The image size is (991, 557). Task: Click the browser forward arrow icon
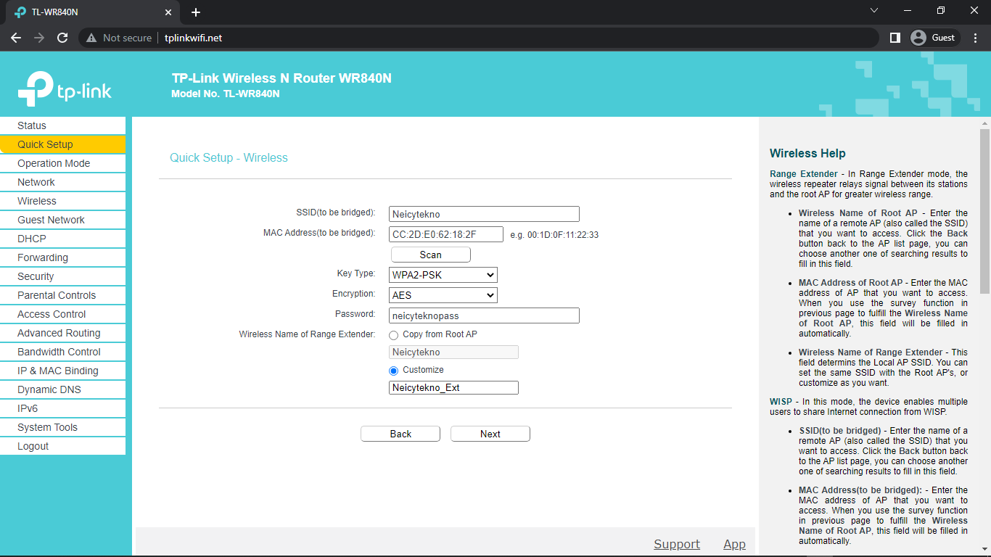coord(39,38)
